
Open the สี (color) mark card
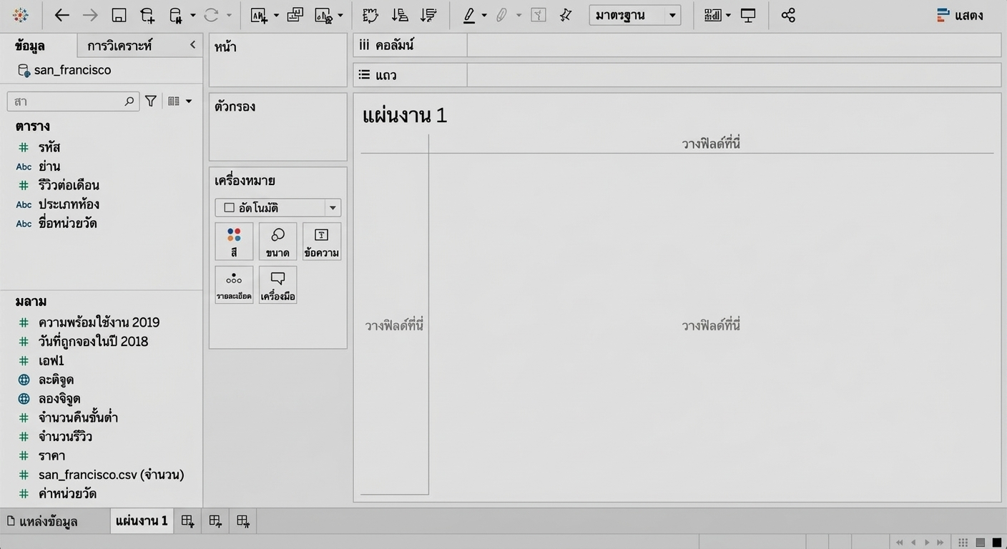point(234,241)
